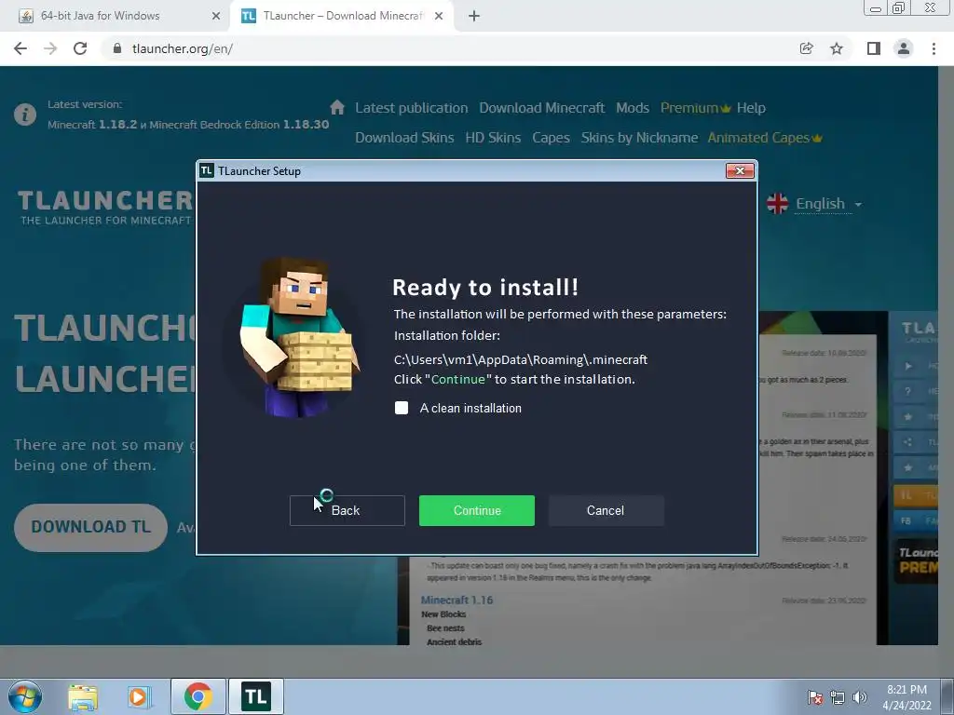Open the volume tray icon

[x=860, y=697]
